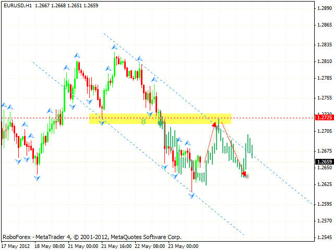Click the lower red arrowhead at forecast bottom

click(244, 174)
